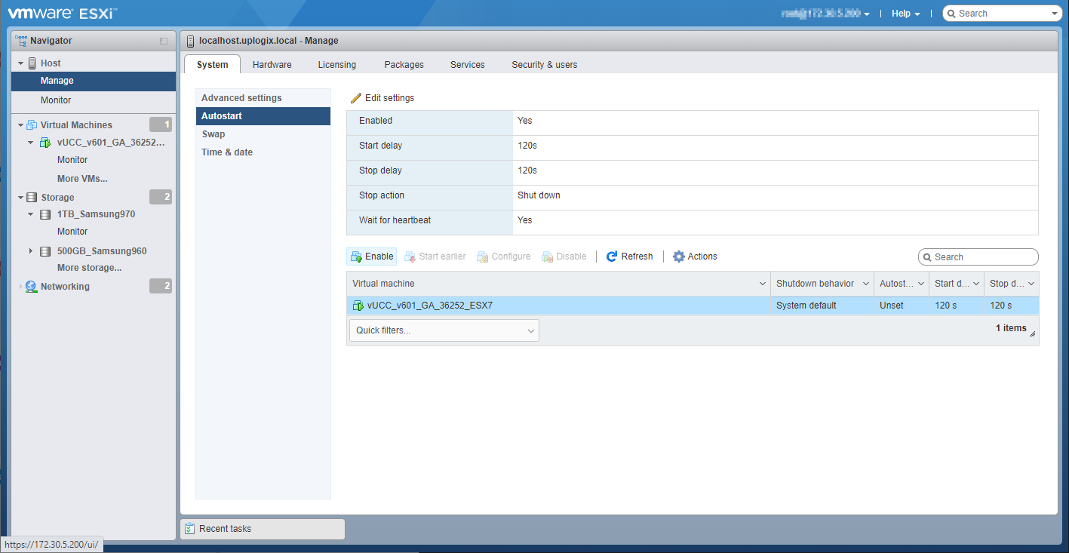Click the pencil Edit settings icon

point(356,98)
